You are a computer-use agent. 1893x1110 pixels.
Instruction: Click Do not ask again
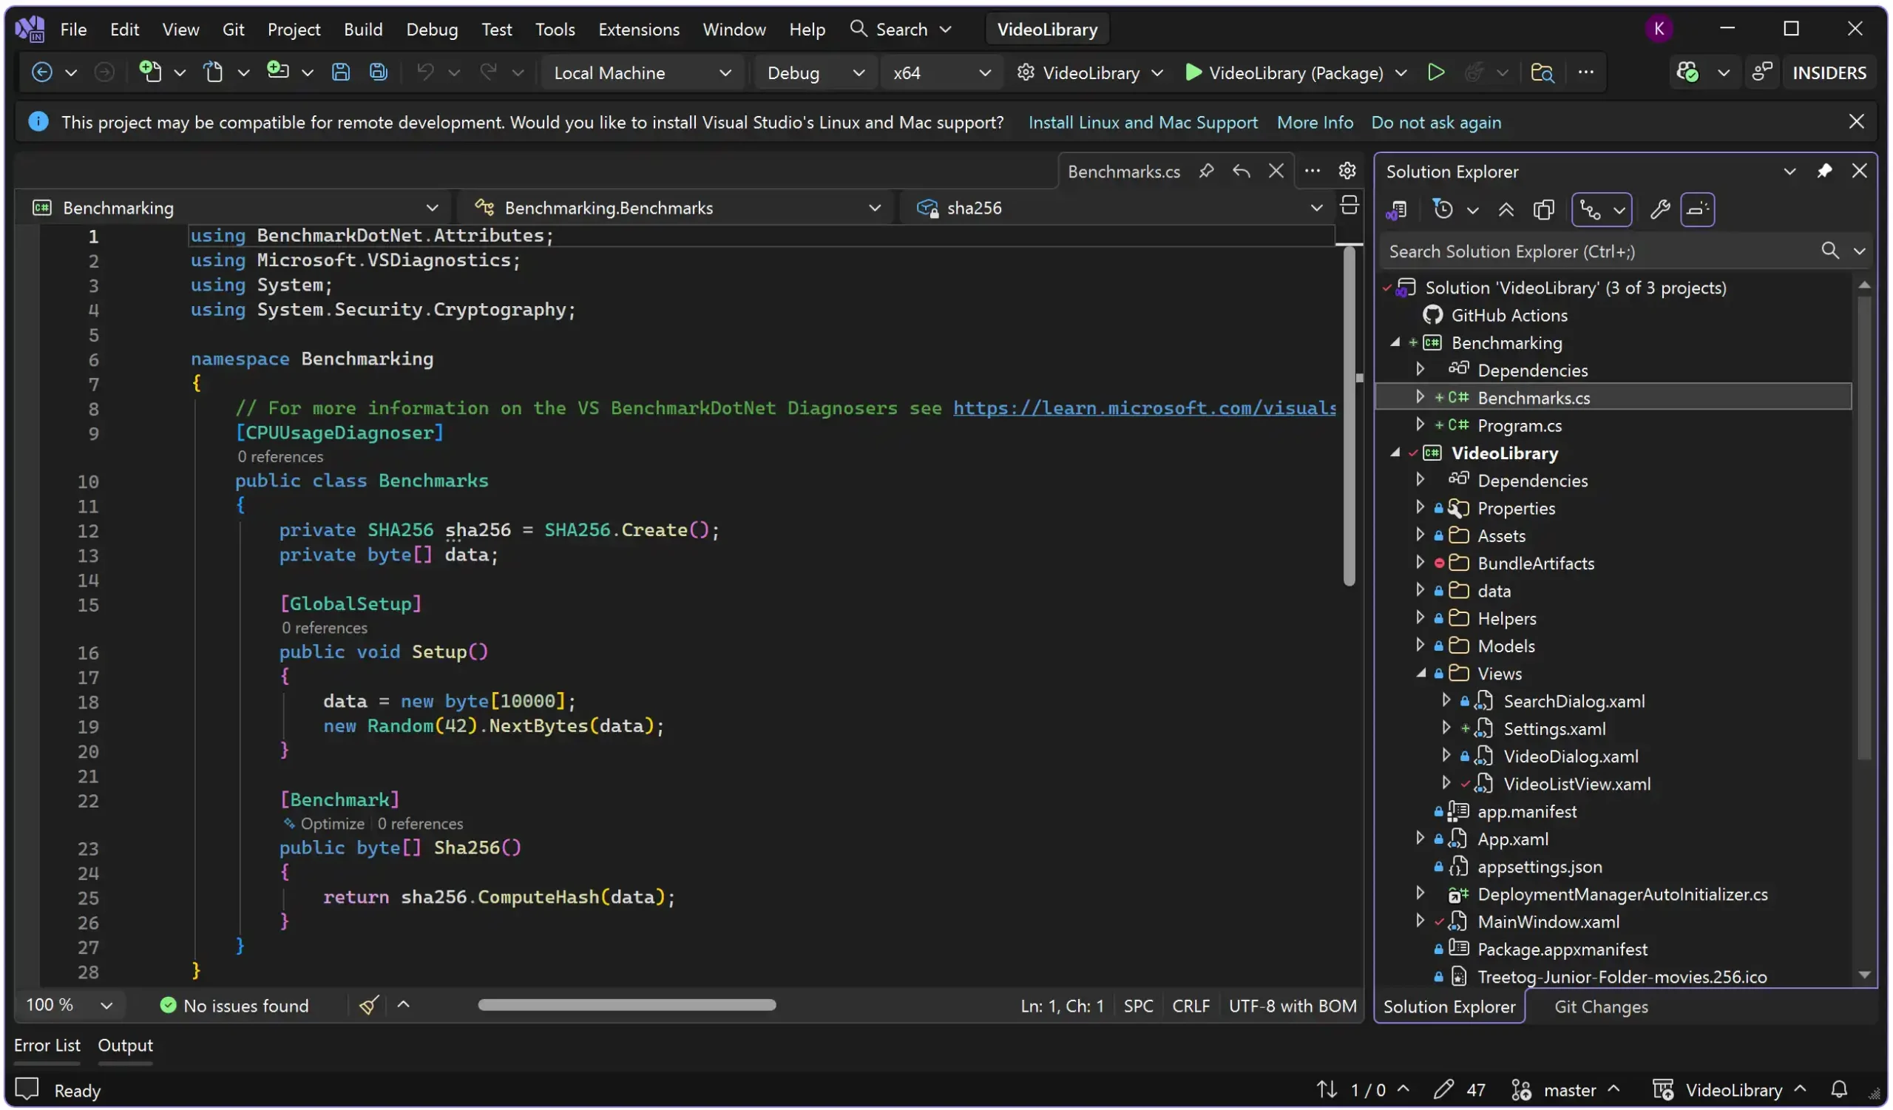click(x=1436, y=122)
